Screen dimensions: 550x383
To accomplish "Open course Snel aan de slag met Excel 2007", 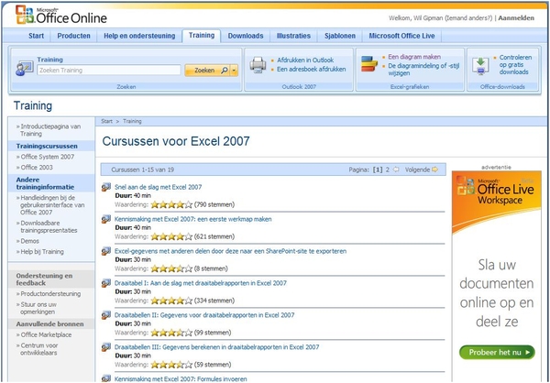I will [x=159, y=187].
